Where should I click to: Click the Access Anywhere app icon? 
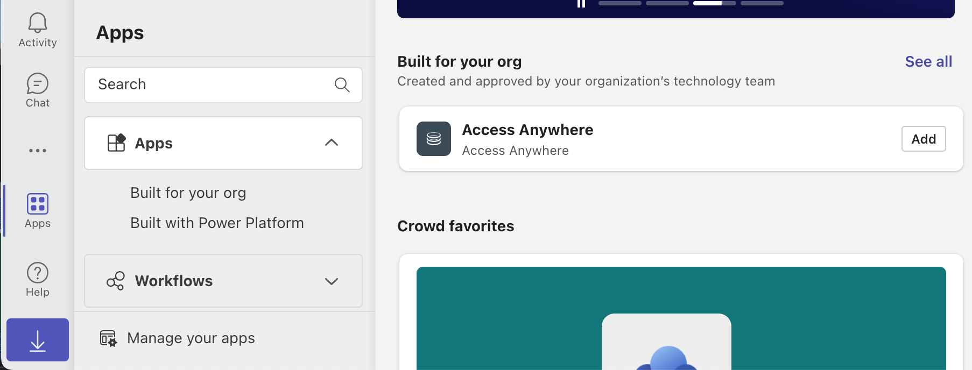tap(433, 139)
